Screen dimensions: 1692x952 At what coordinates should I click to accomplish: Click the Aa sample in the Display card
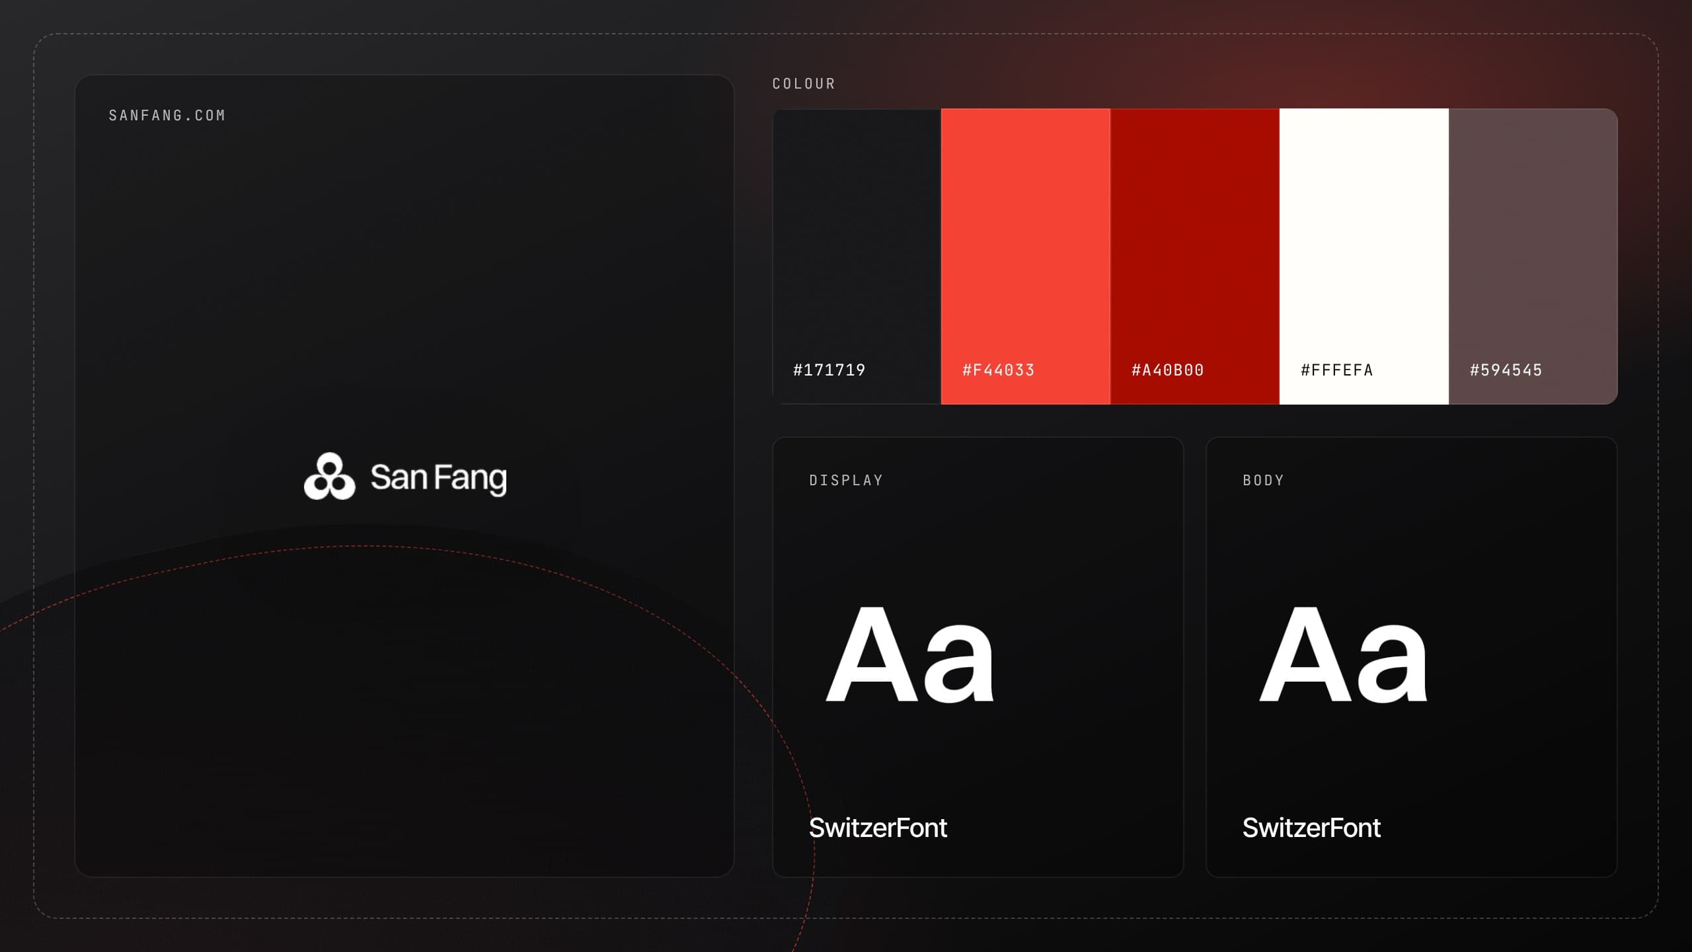[910, 654]
